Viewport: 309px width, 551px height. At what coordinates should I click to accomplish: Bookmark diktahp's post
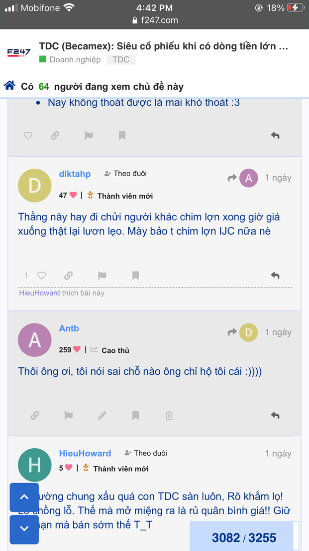click(135, 275)
